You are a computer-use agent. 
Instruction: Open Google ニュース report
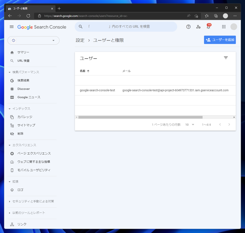point(29,97)
